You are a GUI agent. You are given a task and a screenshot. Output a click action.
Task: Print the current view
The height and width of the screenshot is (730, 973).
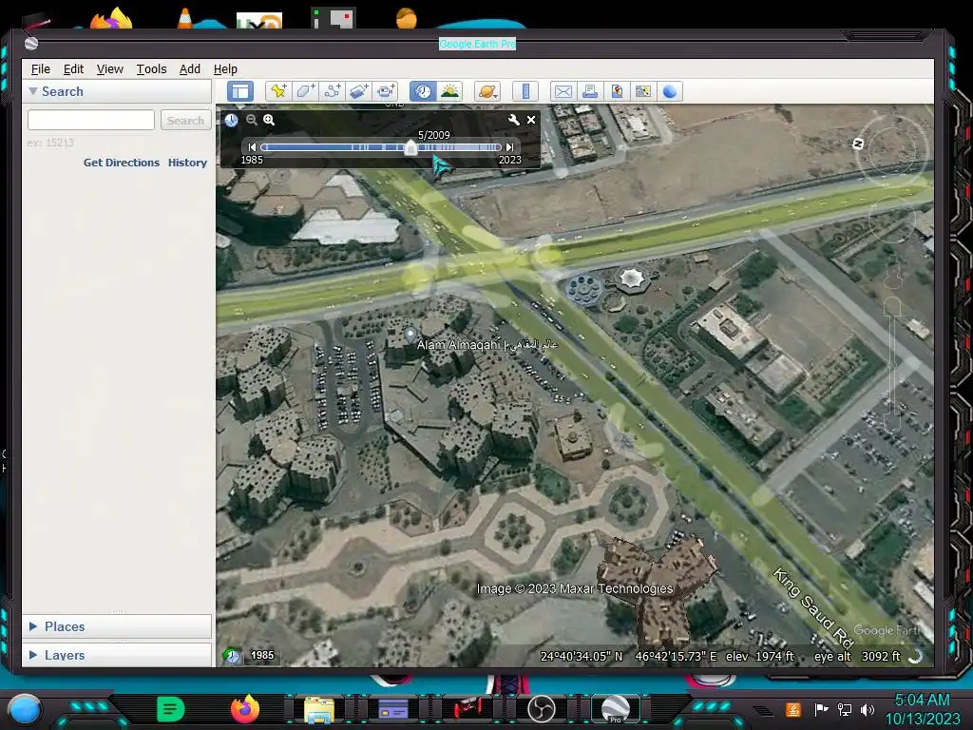[x=589, y=91]
